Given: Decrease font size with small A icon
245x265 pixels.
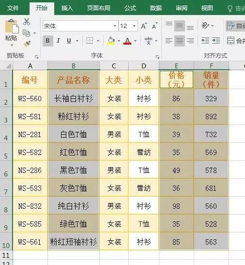Looking at the screenshot, I should (154, 26).
